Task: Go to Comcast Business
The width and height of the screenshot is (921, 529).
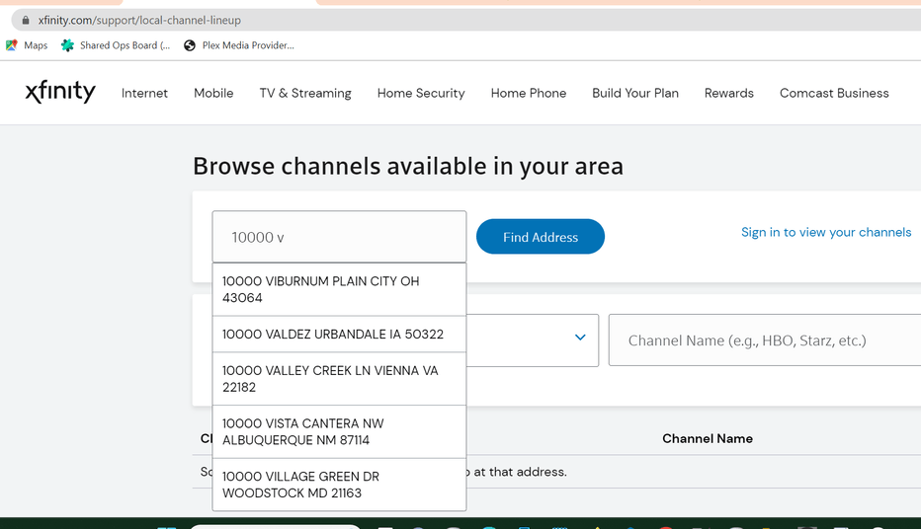Action: tap(834, 93)
